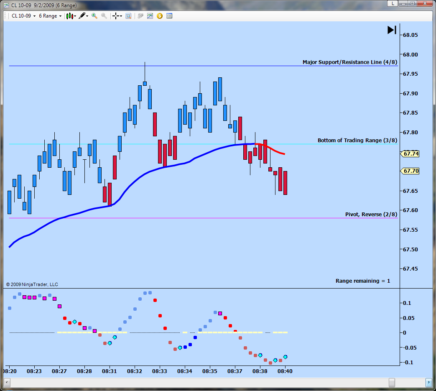Screen dimensions: 436x391
Task: Close the CL 10-09 chart window
Action: (x=425, y=3)
